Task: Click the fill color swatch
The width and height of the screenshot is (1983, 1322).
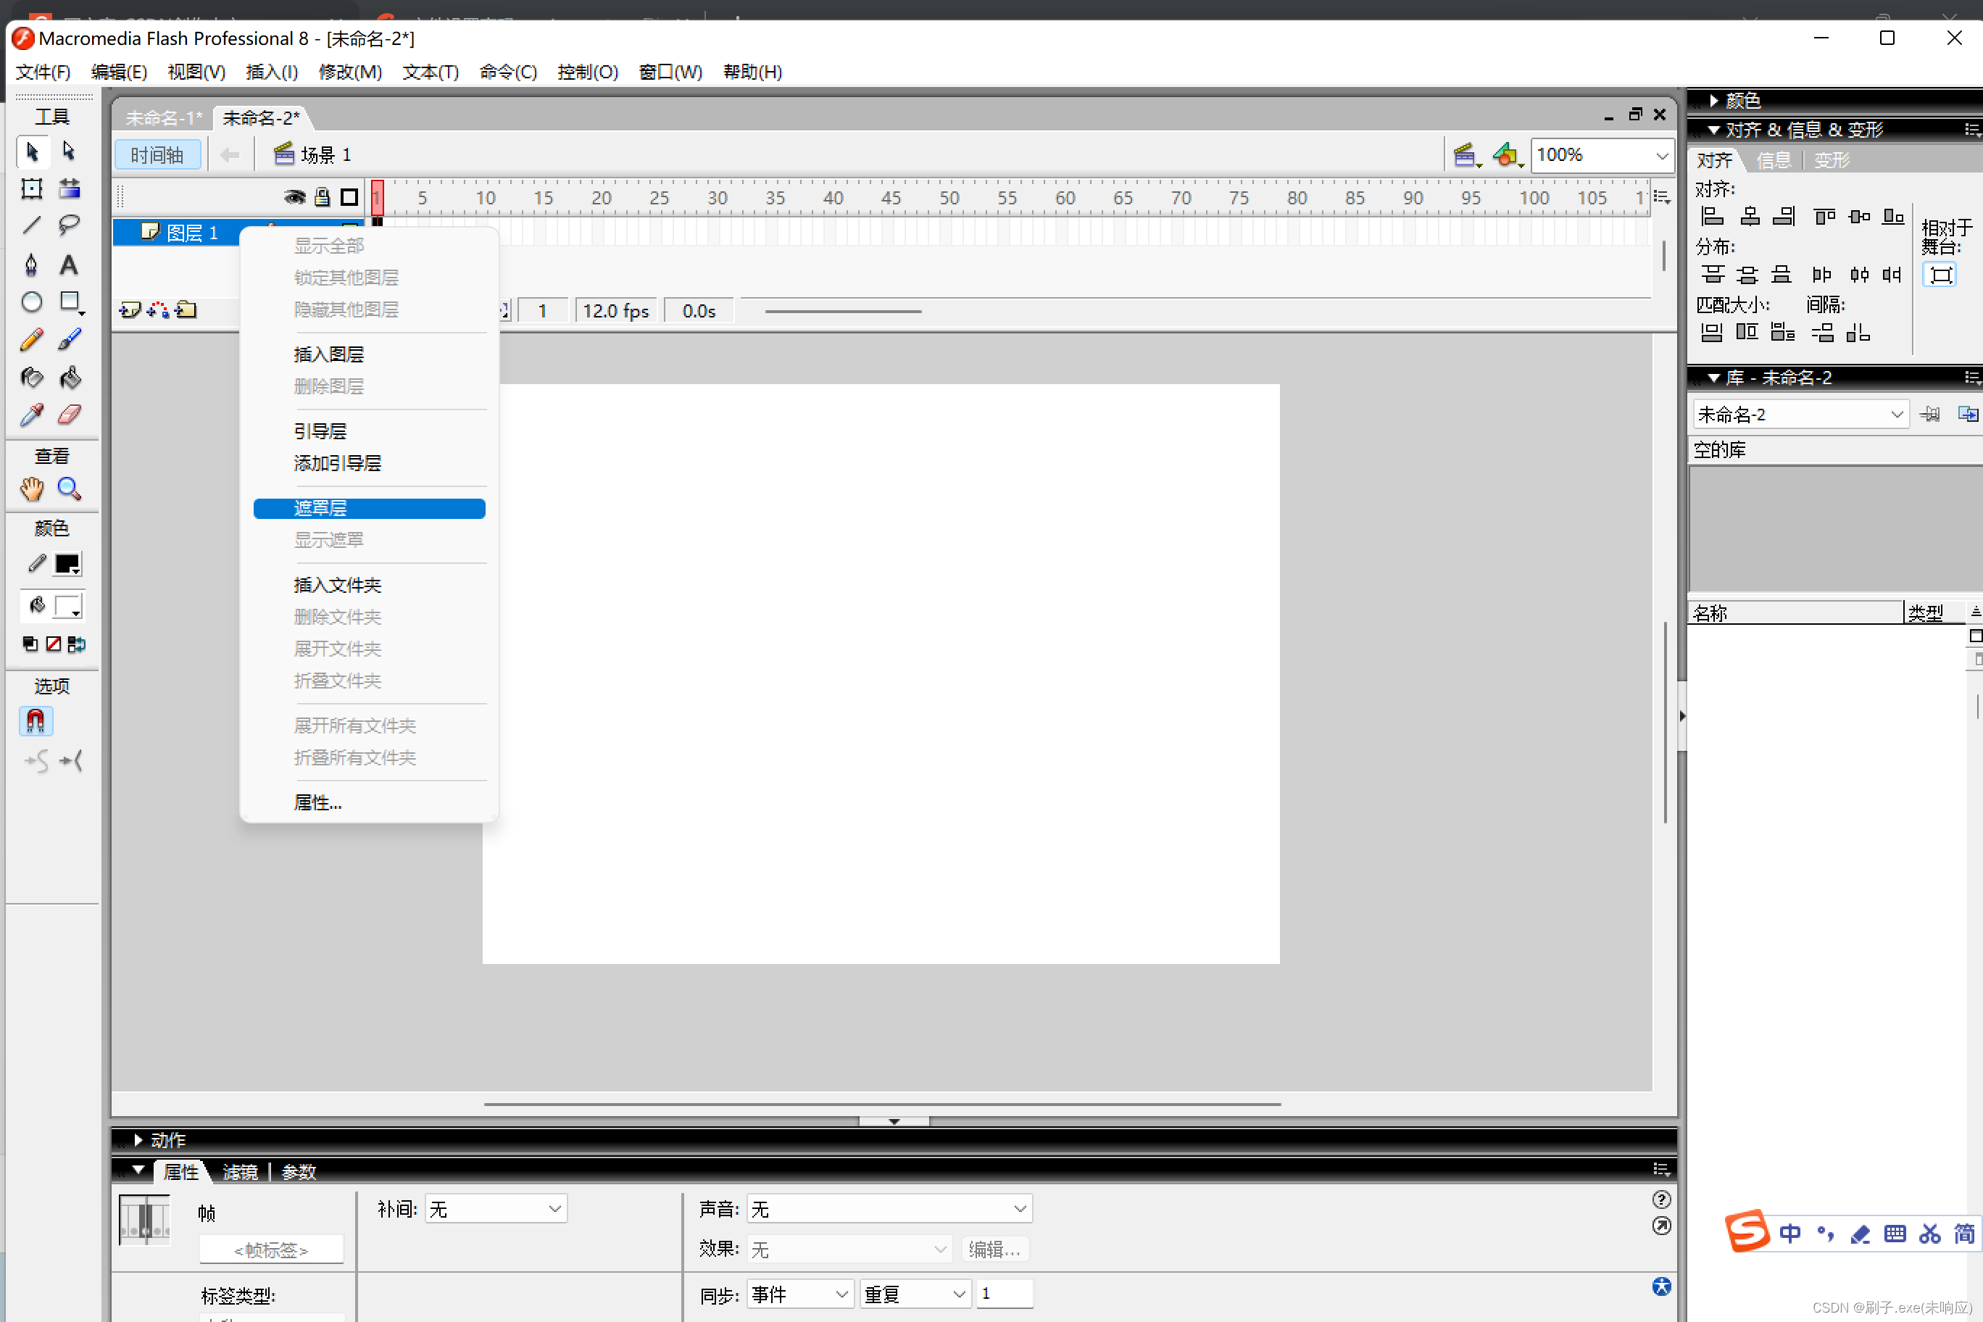Action: pos(67,606)
